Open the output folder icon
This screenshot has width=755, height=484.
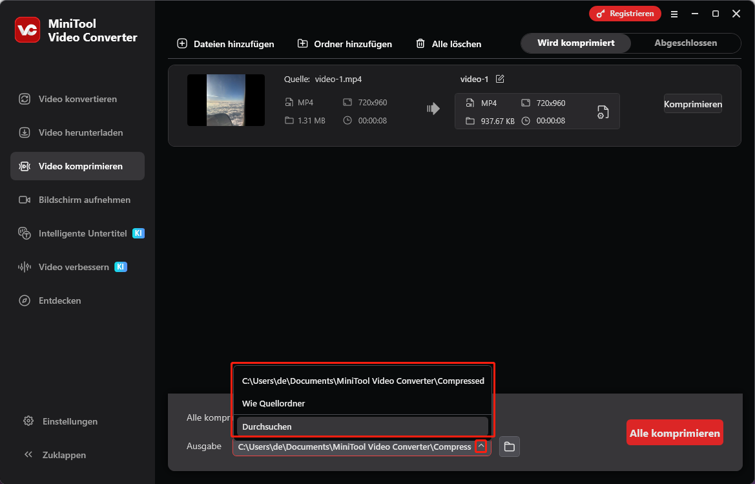point(510,447)
